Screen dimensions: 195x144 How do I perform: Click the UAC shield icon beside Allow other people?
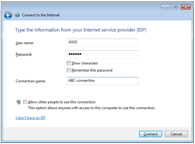[19, 102]
